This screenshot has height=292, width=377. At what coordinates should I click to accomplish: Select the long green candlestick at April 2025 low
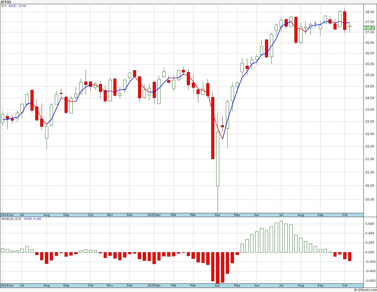(218, 159)
